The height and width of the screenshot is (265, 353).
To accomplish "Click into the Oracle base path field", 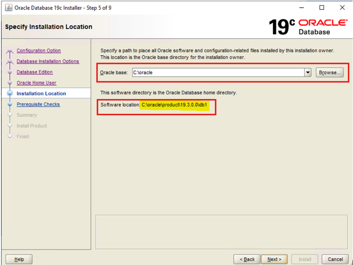I will pos(218,73).
